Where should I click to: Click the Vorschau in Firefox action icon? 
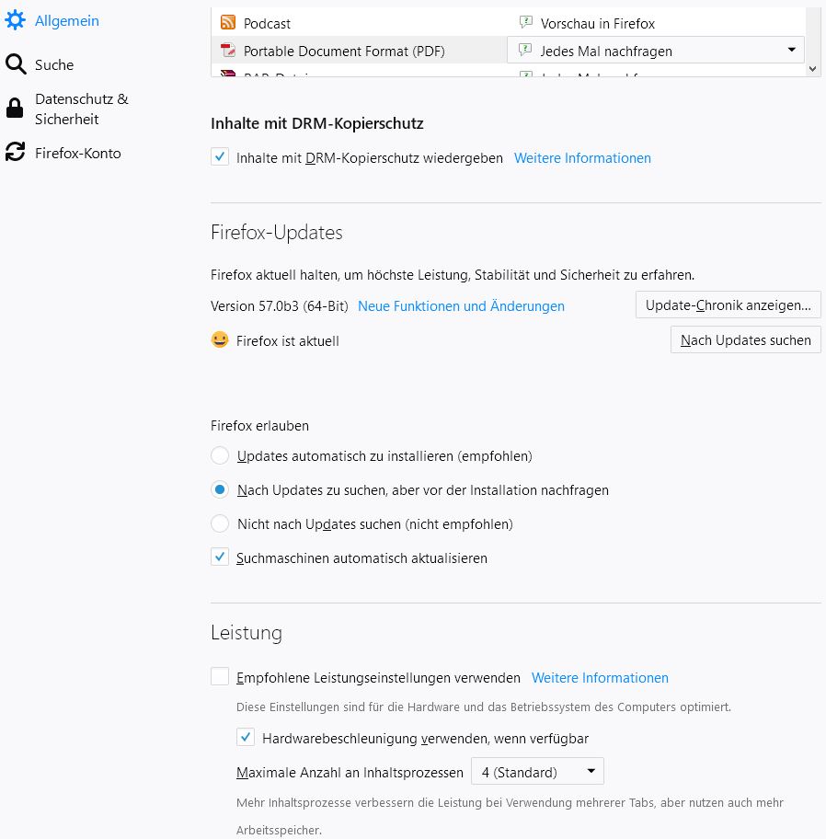(x=526, y=22)
